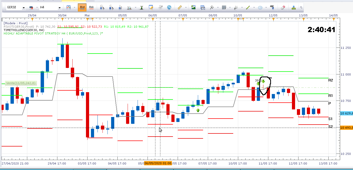Click the 27/04/2020 21:00 time axis label
Screen dimensions: 353x170
(15, 163)
